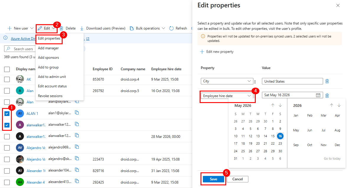
Task: Go to next month in May 2026 calendar
Action: (280, 105)
